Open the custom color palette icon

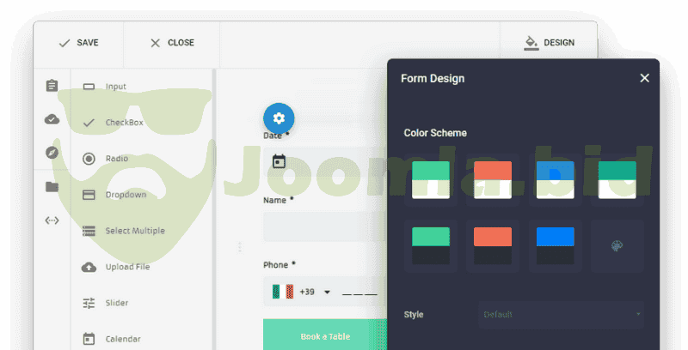(x=616, y=245)
